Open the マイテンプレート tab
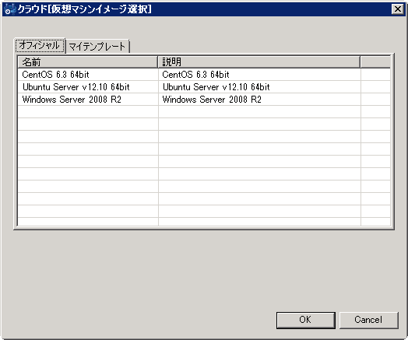This screenshot has height=340, width=408. [97, 47]
